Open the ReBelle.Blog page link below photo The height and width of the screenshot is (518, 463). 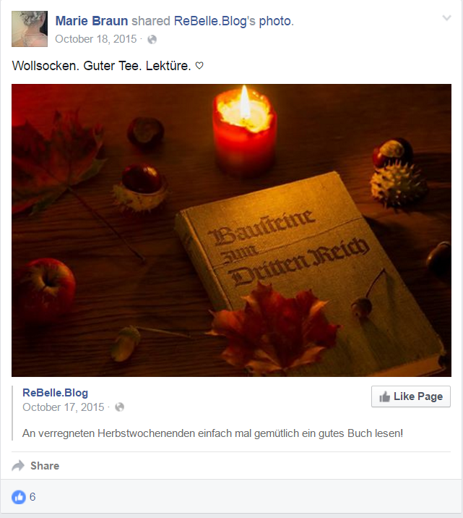pos(55,392)
